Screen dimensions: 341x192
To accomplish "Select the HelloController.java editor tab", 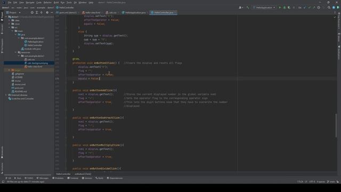I will coord(163,13).
